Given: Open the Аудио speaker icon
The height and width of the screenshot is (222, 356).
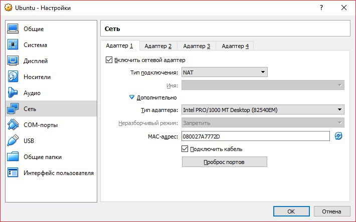Looking at the screenshot, I should click(x=13, y=93).
